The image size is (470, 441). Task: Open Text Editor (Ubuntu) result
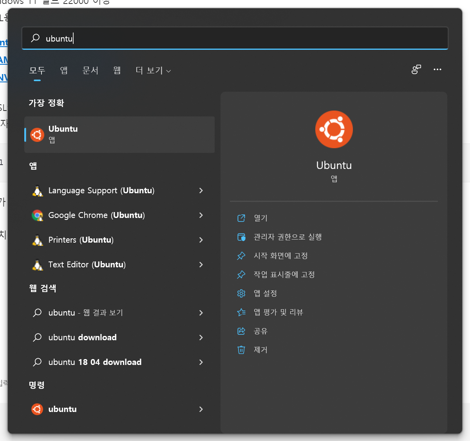pos(119,265)
